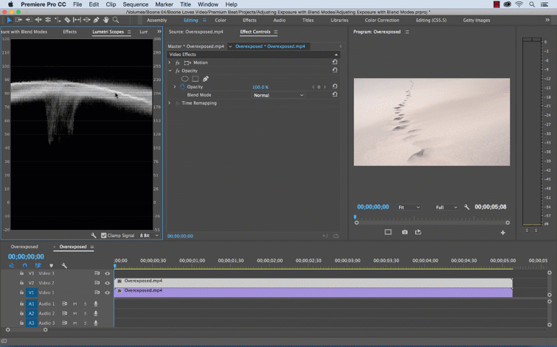
Task: Switch to the Effects panel tab
Action: click(69, 32)
